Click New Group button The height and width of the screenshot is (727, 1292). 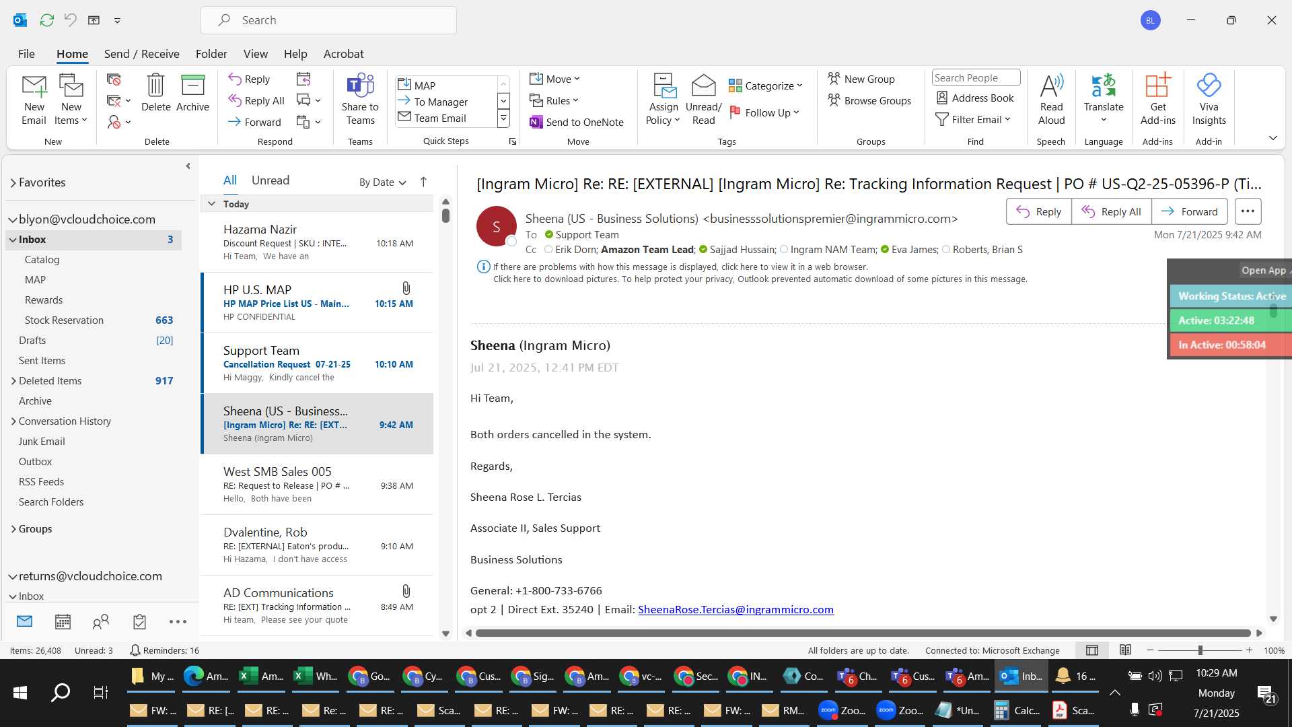click(x=861, y=79)
